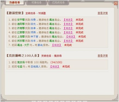
Task: Teleport to 江陵郡 for step 4
Action: 68,32
